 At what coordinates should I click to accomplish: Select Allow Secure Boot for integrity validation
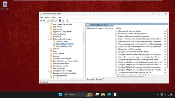click(133, 34)
